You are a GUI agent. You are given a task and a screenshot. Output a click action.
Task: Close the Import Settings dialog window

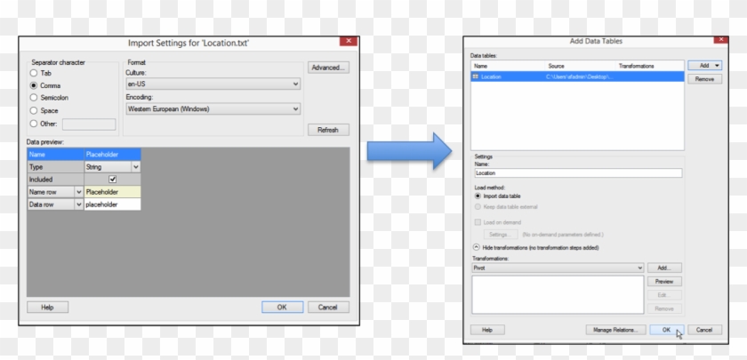pyautogui.click(x=349, y=41)
